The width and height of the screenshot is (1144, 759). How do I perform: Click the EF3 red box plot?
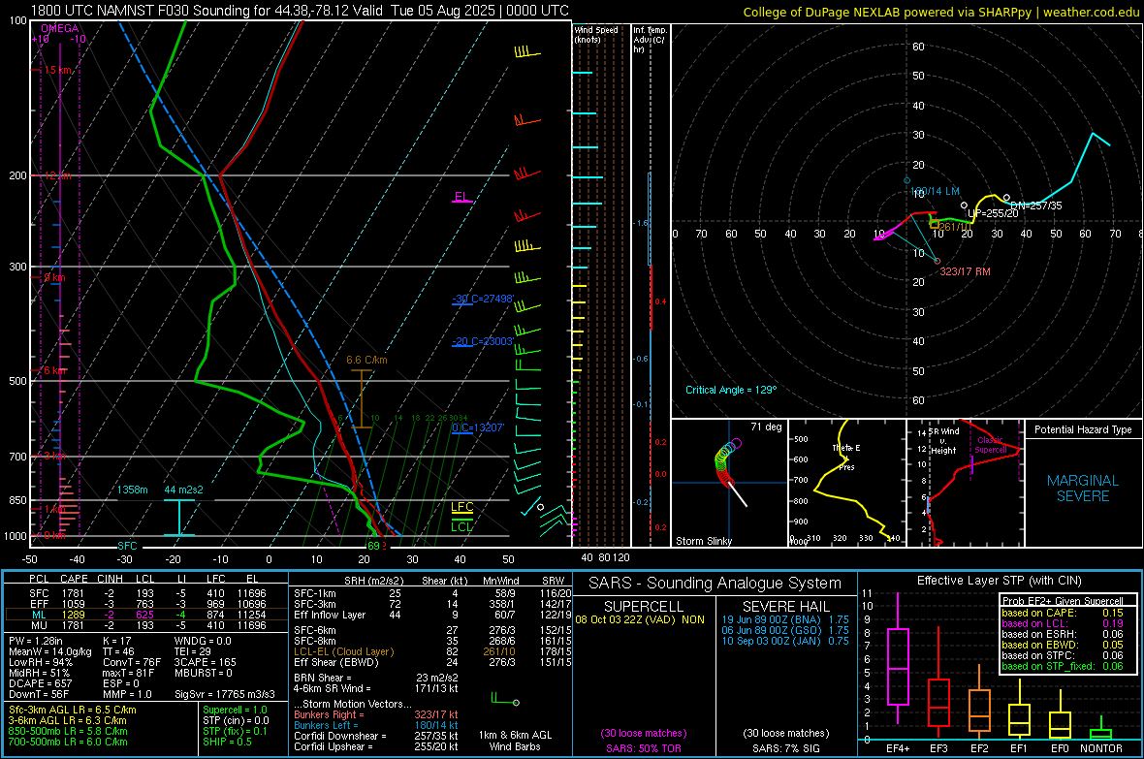click(x=938, y=702)
